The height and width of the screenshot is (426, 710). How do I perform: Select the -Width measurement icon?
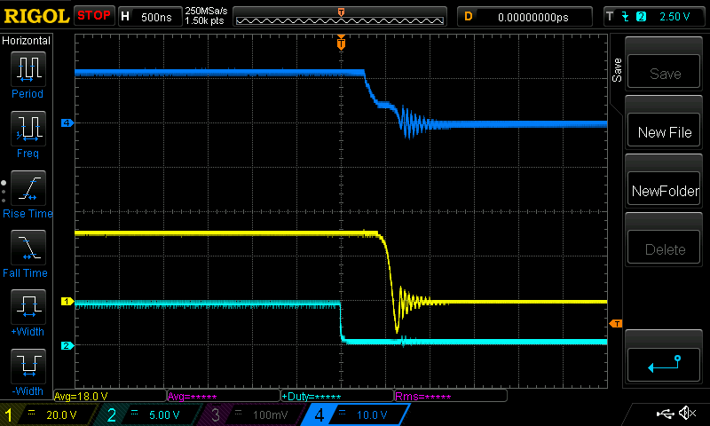(x=28, y=367)
